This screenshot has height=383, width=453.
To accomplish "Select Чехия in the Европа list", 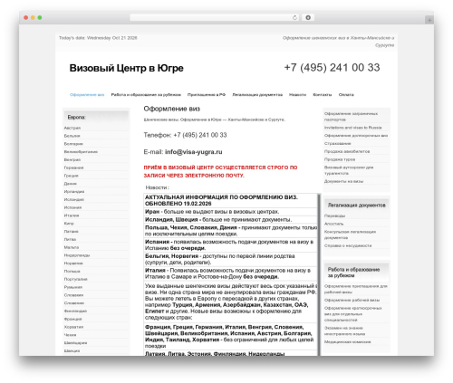I will click(70, 335).
